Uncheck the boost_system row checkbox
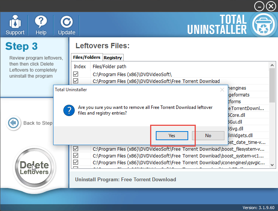This screenshot has width=278, height=211. coord(76,156)
